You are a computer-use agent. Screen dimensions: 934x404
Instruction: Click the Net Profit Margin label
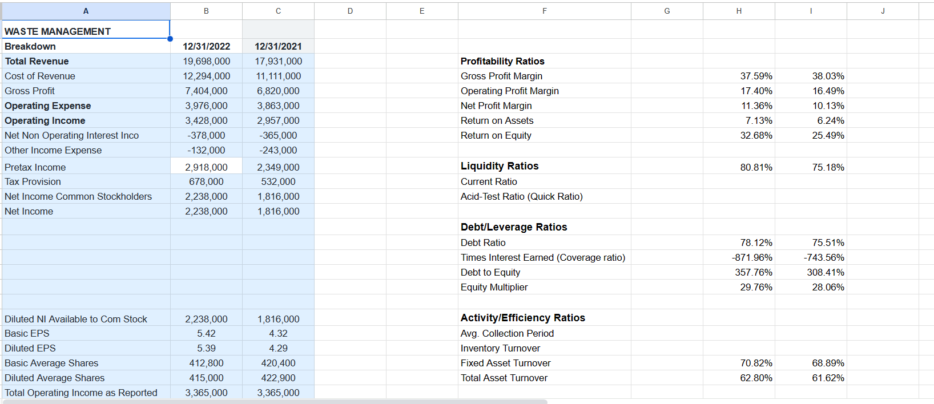coord(496,106)
